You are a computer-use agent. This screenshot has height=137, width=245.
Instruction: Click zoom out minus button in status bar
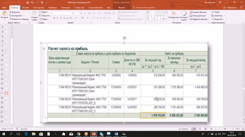215,129
